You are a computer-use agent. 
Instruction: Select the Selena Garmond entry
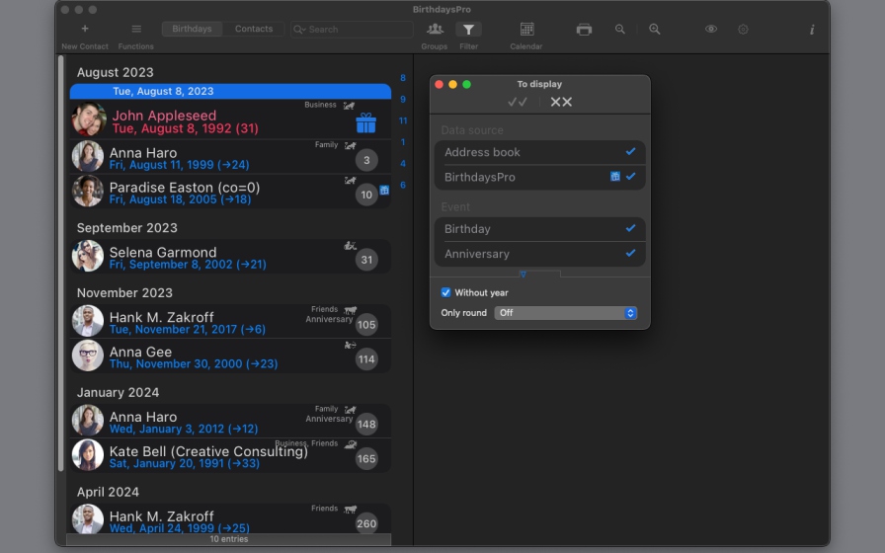[x=230, y=256]
